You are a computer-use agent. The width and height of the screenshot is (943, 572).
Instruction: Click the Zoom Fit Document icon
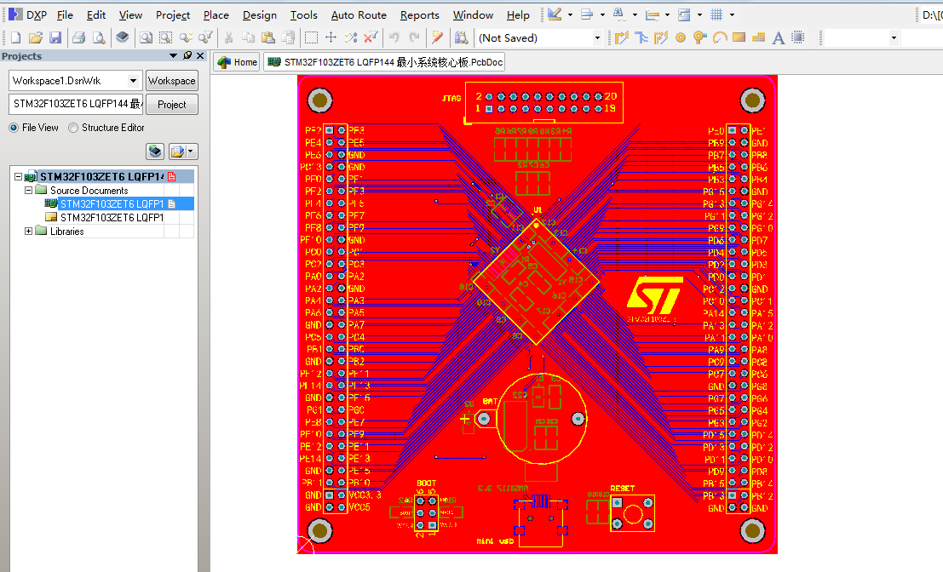coord(147,37)
